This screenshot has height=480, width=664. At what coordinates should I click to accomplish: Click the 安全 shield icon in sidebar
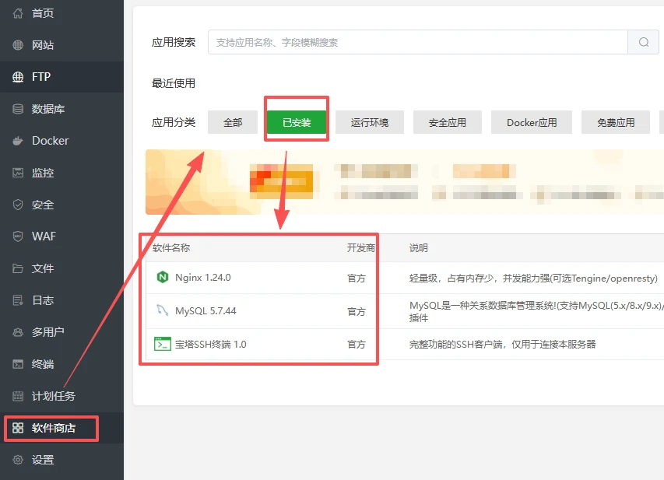coord(18,205)
